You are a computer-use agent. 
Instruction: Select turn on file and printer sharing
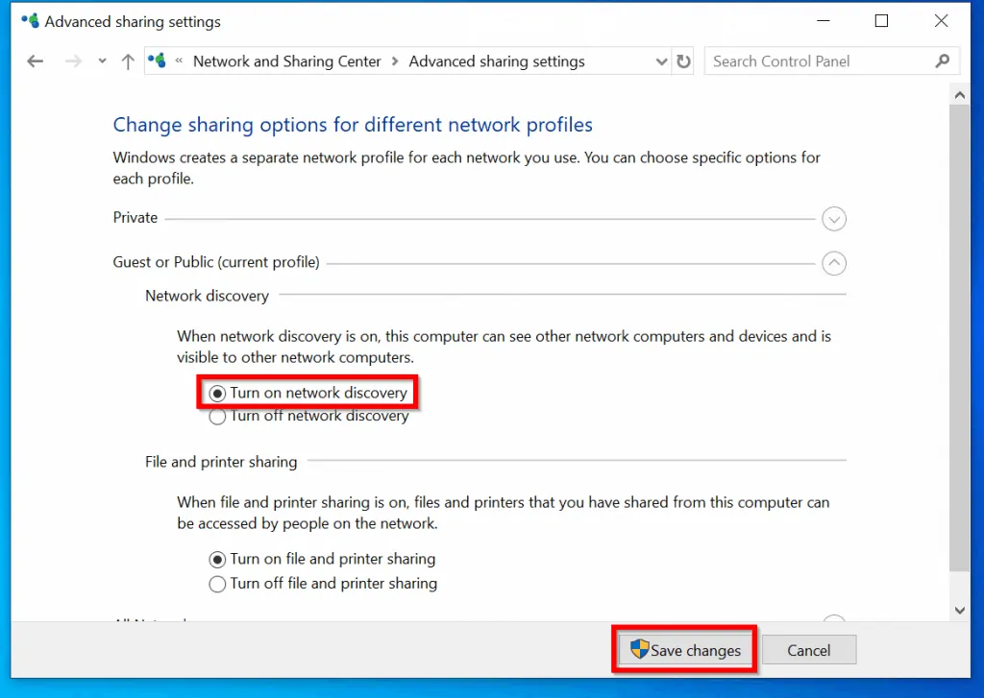217,559
